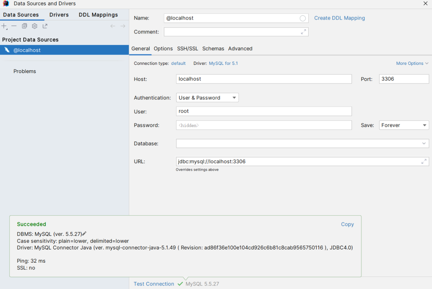Viewport: 432px width, 289px height.
Task: Click the Create DDL Mapping link
Action: 340,18
